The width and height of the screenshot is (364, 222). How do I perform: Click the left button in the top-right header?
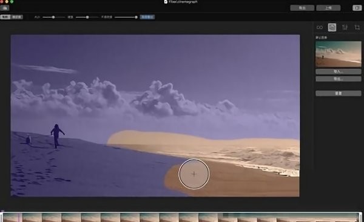(302, 8)
